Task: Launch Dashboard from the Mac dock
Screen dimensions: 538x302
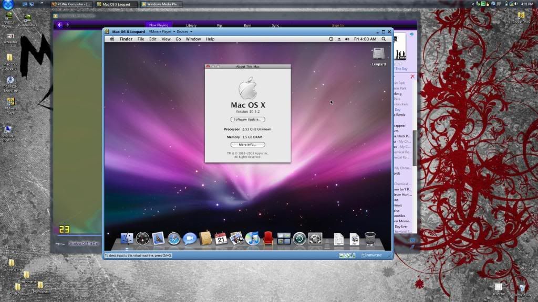Action: (142, 239)
